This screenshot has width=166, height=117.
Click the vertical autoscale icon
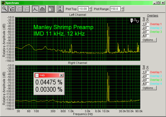tap(60, 9)
